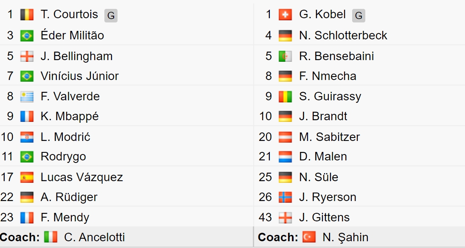This screenshot has width=465, height=248.
Task: Click the Turkey flag beside coach N. Şahin
Action: point(309,237)
